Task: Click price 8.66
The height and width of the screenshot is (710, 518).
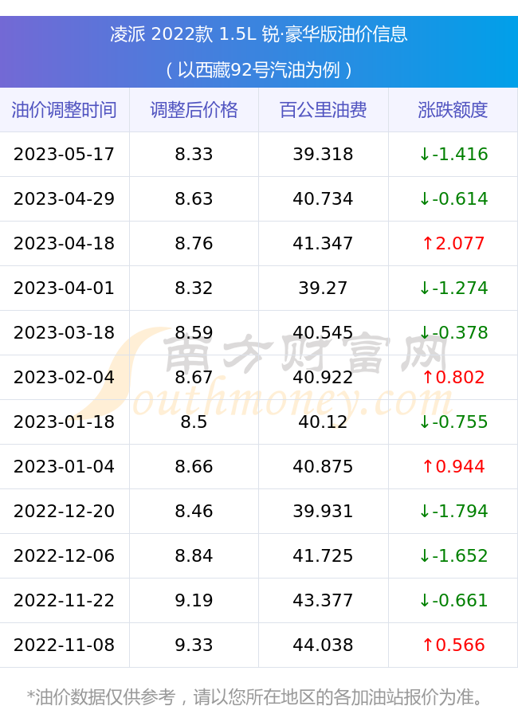Action: pyautogui.click(x=194, y=466)
